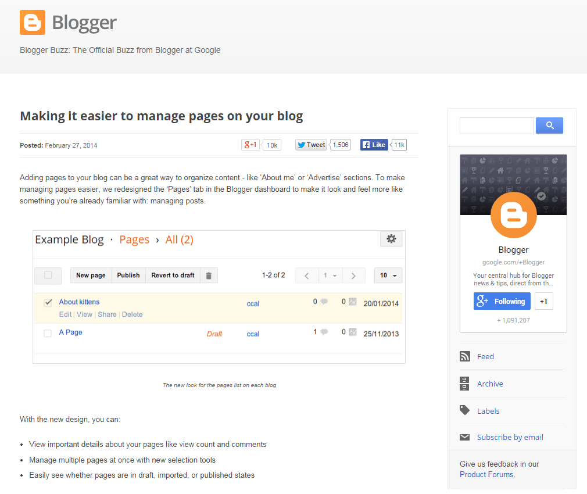Click the envelope icon for email subscription
This screenshot has height=494, width=587.
pyautogui.click(x=464, y=437)
